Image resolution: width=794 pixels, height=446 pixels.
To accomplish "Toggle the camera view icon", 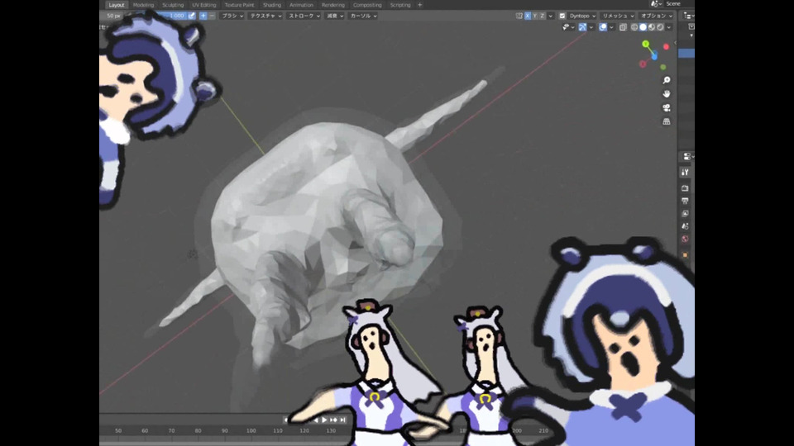I will 667,108.
